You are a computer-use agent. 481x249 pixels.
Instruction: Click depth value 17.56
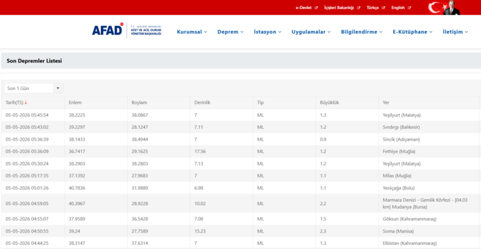click(200, 152)
